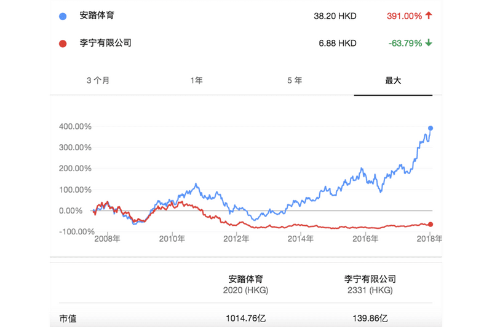Click the 0.00% y-axis label
Viewport: 492px width, 327px height.
(x=71, y=210)
